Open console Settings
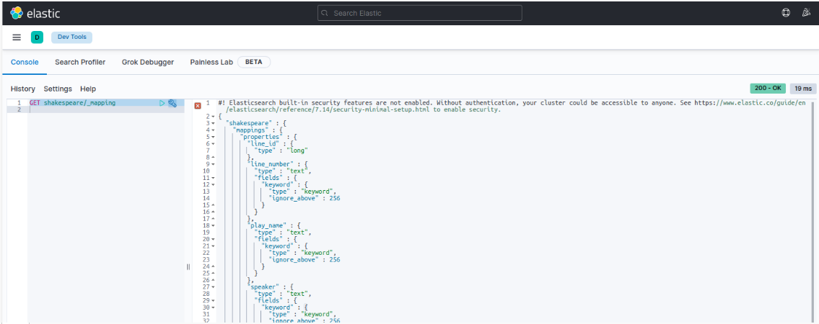 [x=58, y=89]
